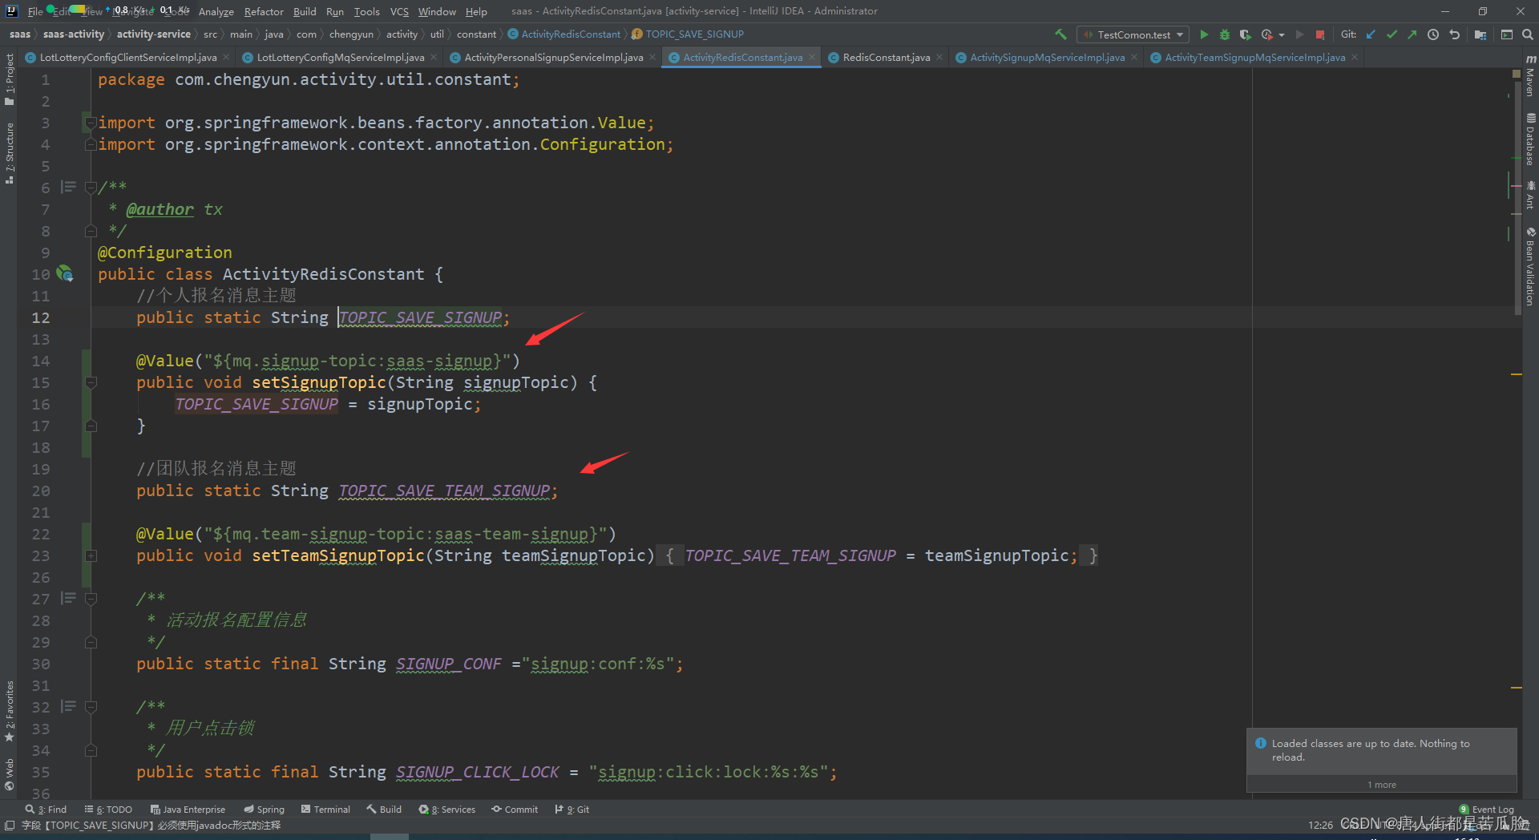Viewport: 1539px width, 840px height.
Task: Open the Event Log
Action: [1487, 810]
